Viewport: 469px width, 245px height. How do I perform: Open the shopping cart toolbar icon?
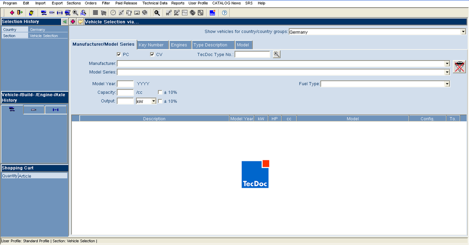pos(103,12)
